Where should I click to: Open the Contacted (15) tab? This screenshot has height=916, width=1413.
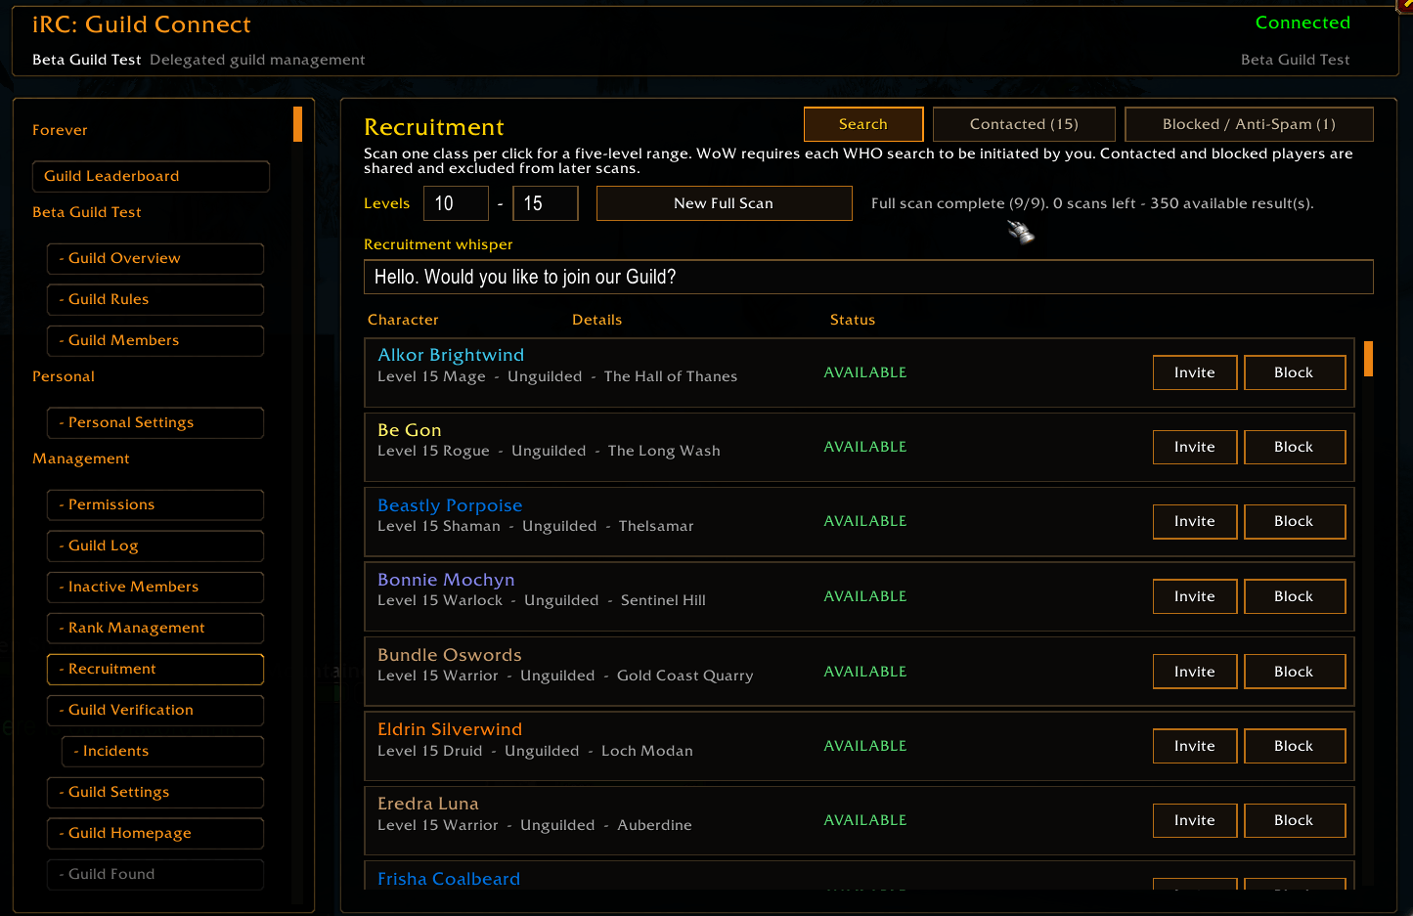(x=1024, y=124)
